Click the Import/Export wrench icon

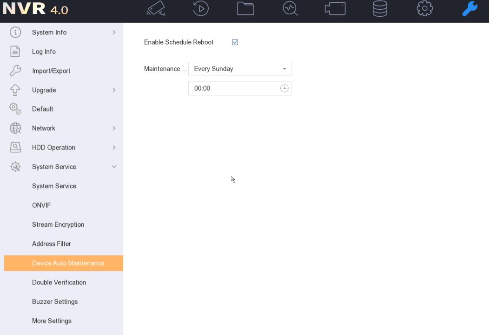pyautogui.click(x=15, y=71)
